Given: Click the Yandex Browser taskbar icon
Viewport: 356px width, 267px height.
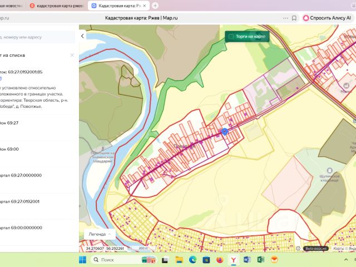Looking at the screenshot, I should (234, 260).
